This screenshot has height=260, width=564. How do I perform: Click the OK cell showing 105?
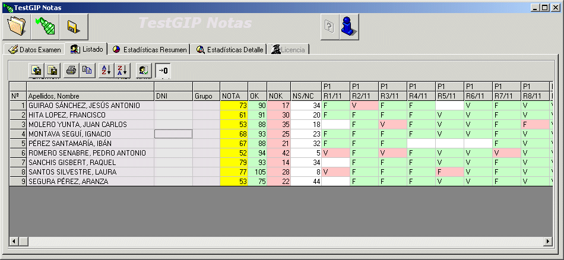[258, 172]
